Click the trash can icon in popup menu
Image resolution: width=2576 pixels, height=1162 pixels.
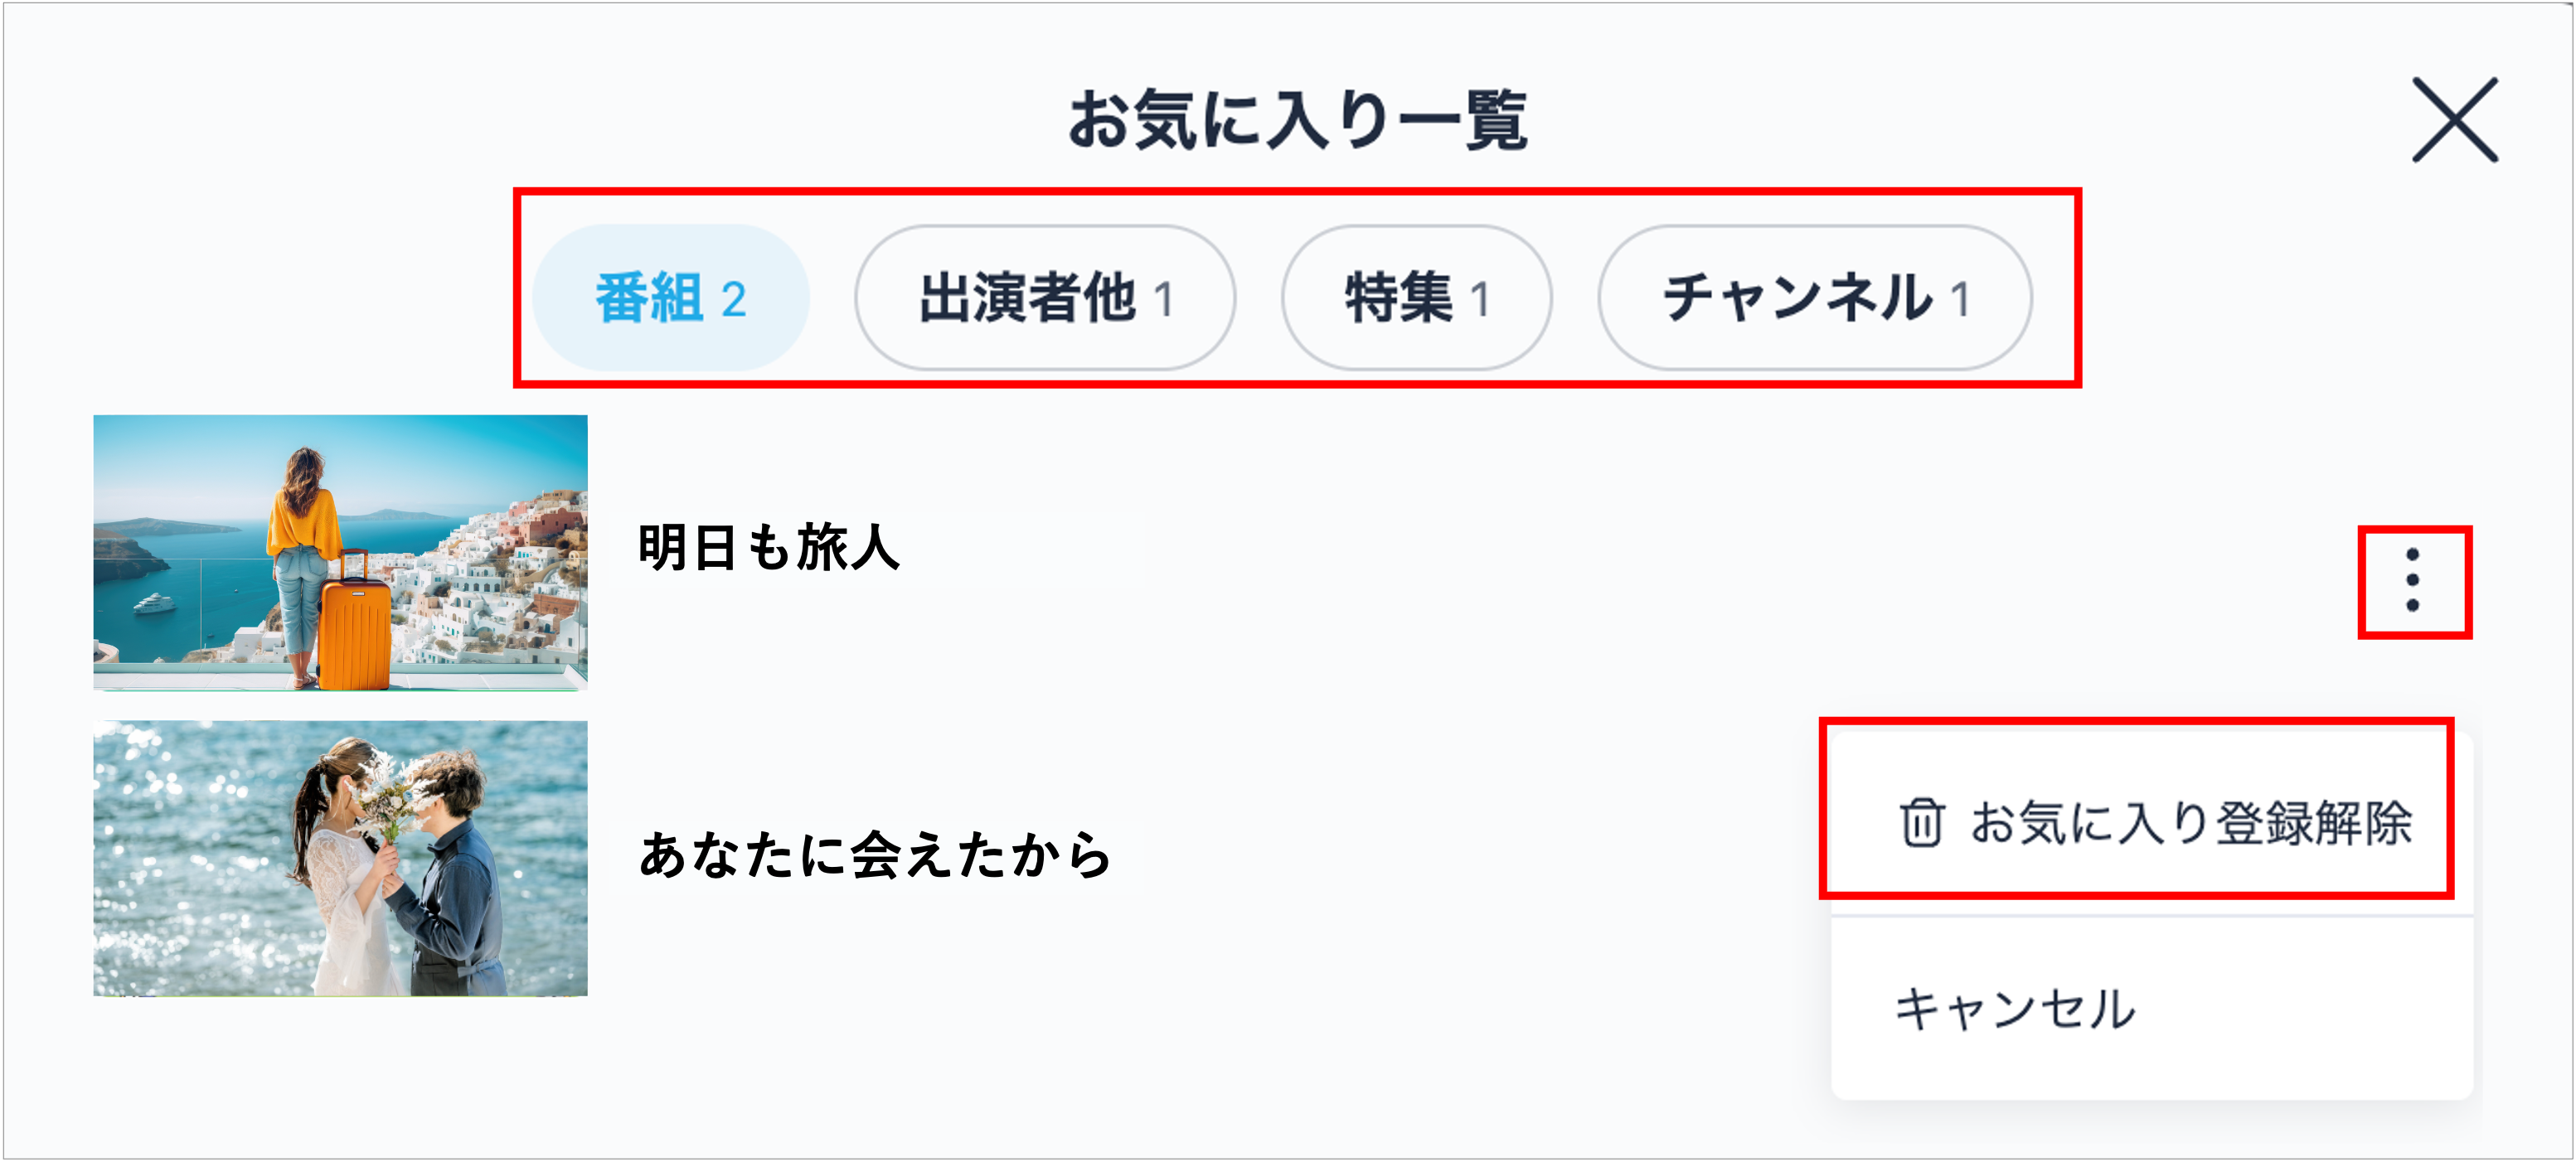1921,822
